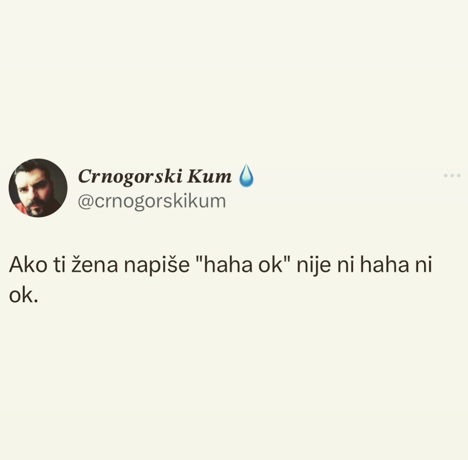
Task: Click the '@' symbol in the handle
Action: tap(87, 202)
